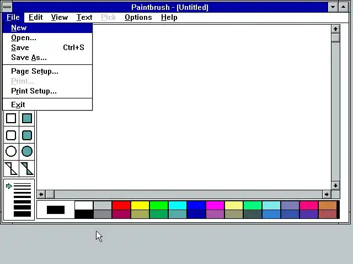The width and height of the screenshot is (353, 264).
Task: Pick the navy blue palette color
Action: [x=196, y=214]
